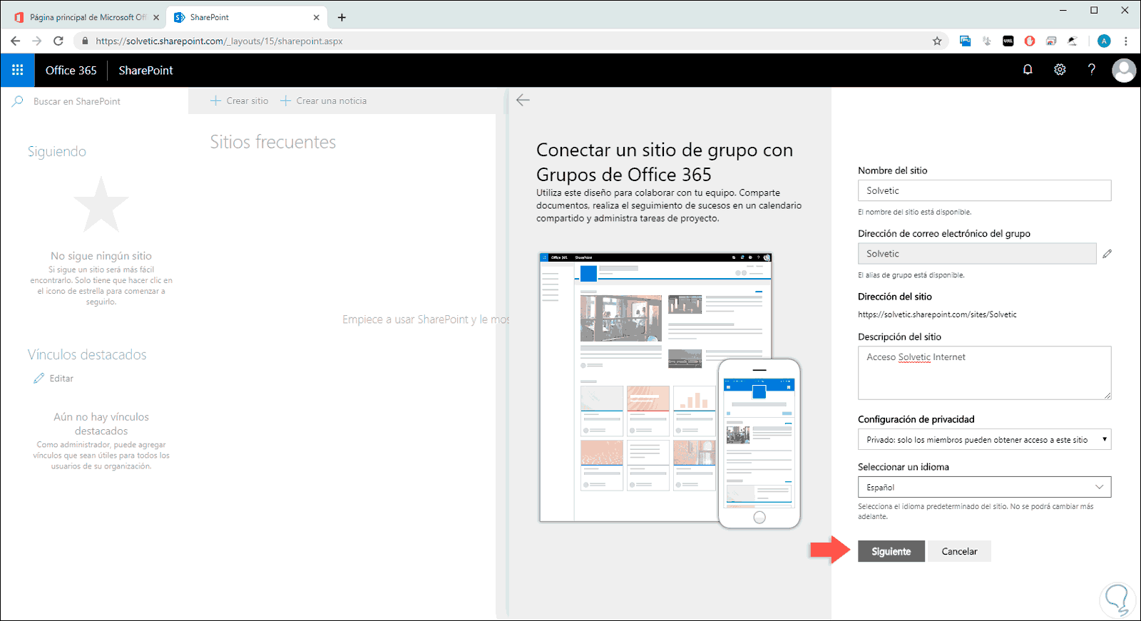Open the Office 365 app launcher grid

click(x=17, y=70)
